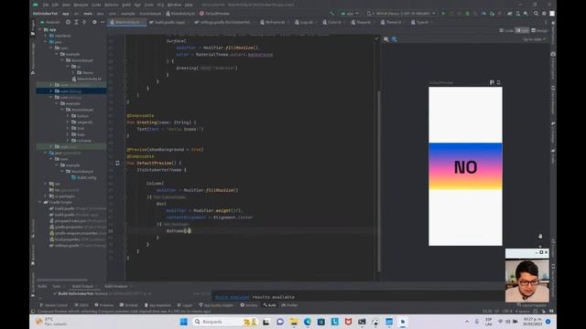Click the gutter run icon beside DefaultPreview
The height and width of the screenshot is (329, 586).
click(x=117, y=163)
